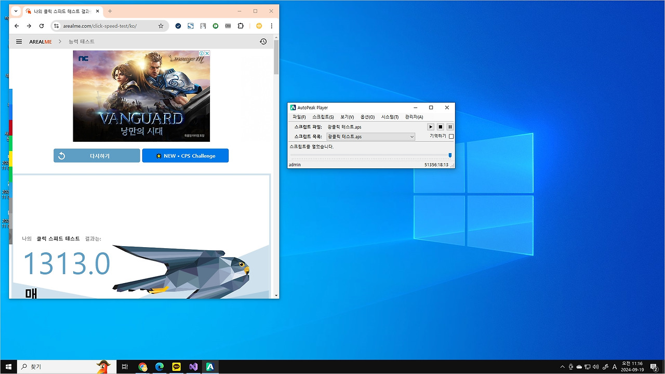The width and height of the screenshot is (665, 374).
Task: Open the history clock icon on AREALME
Action: point(263,42)
